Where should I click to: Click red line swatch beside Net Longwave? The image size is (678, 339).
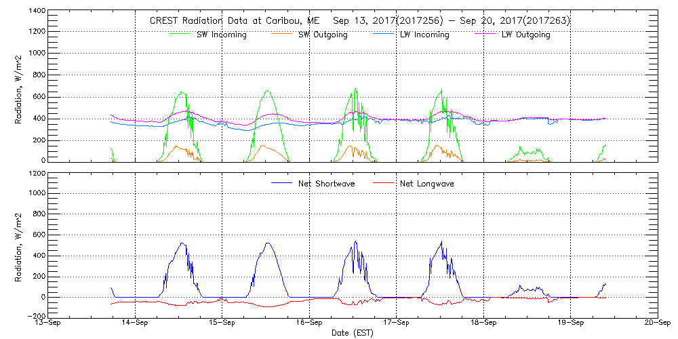385,183
